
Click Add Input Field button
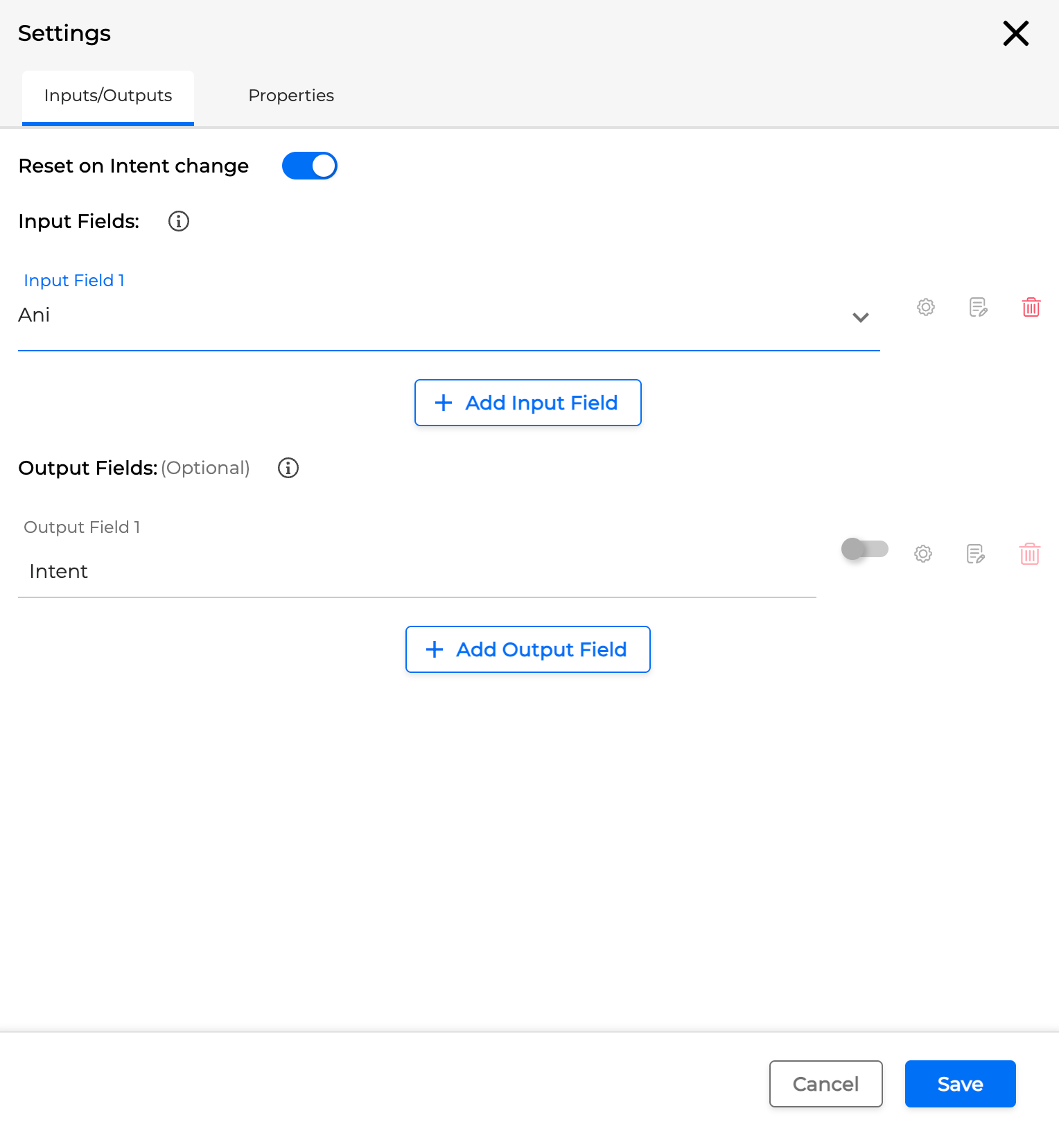527,403
